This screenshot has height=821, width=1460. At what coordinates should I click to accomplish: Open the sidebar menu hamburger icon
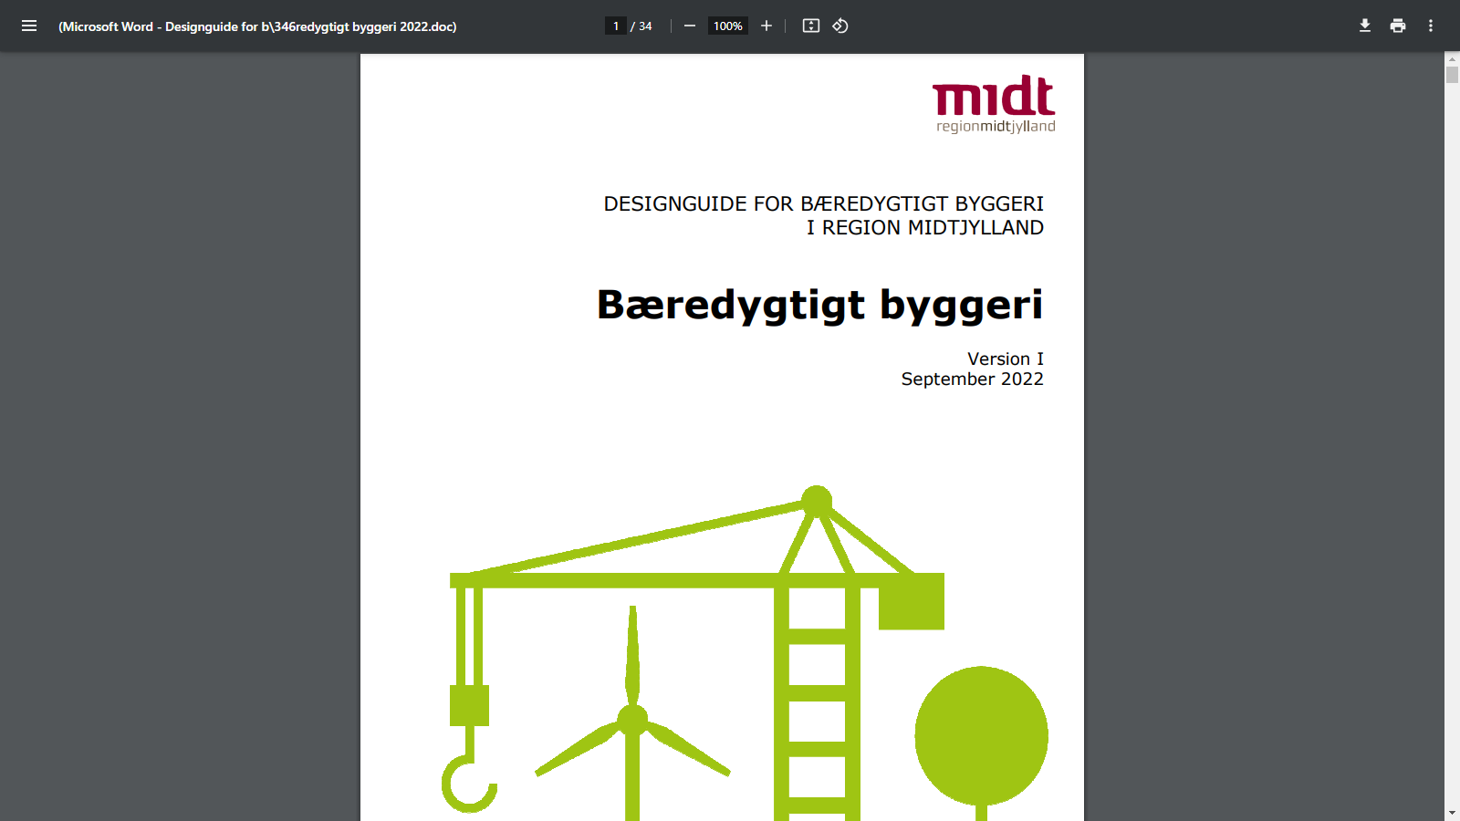point(29,26)
